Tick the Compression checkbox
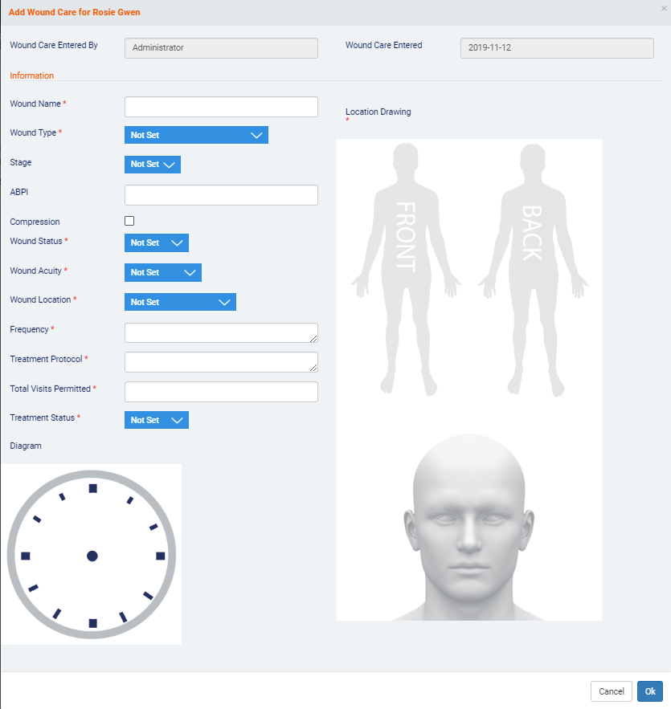Screen dimensions: 671x709 pos(129,221)
